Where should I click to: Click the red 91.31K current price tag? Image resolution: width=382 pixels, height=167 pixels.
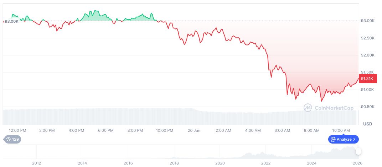[367, 79]
